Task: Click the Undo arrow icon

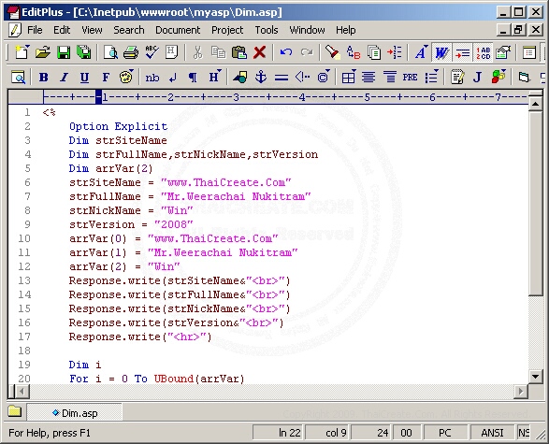Action: 286,53
